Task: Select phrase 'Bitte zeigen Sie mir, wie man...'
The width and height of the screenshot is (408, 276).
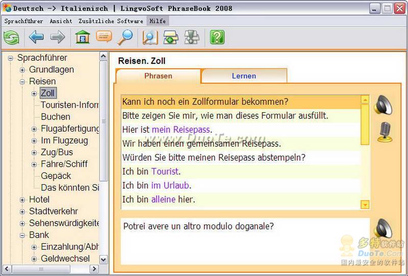Action: (241, 116)
